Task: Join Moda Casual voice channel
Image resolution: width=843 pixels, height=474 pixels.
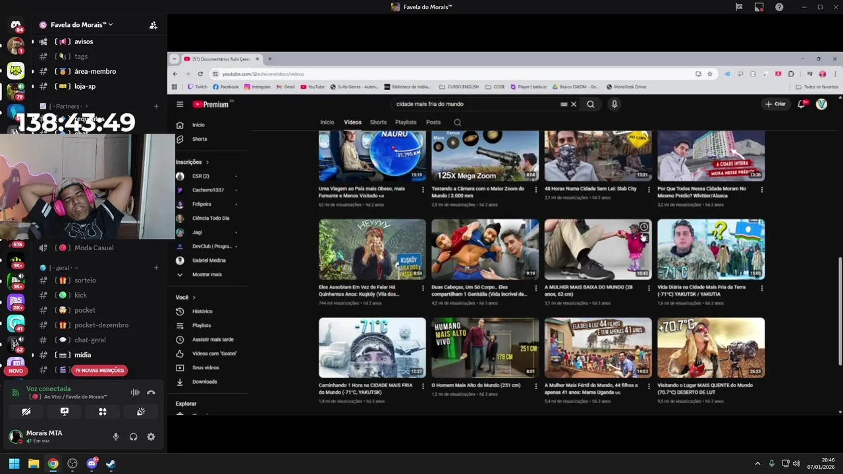Action: tap(94, 248)
